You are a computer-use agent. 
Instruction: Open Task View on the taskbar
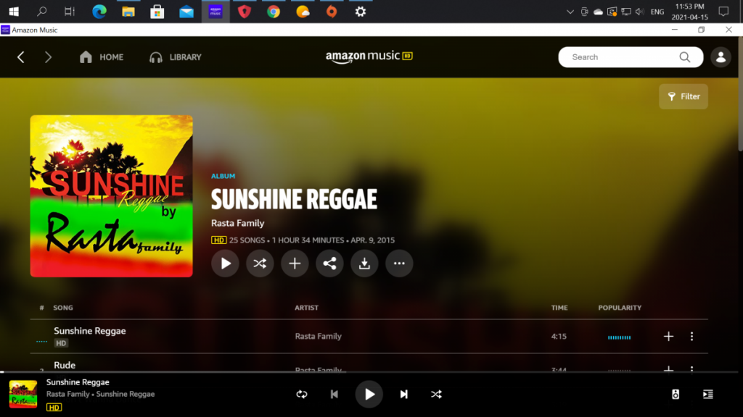(70, 12)
